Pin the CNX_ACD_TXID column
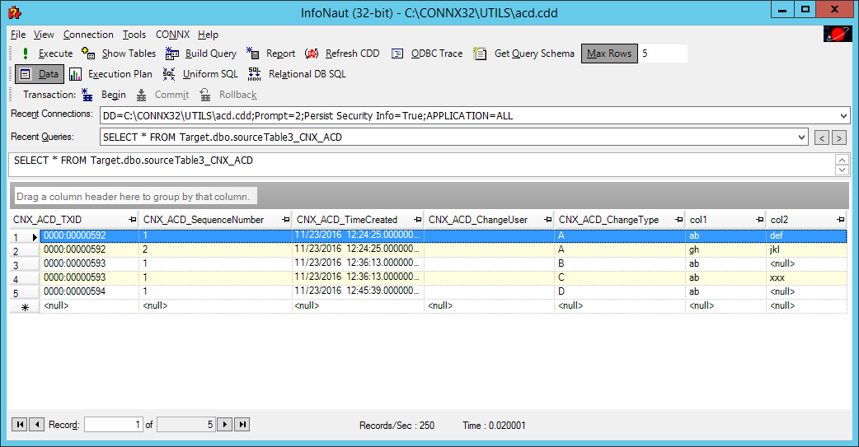859x447 pixels. (x=132, y=220)
